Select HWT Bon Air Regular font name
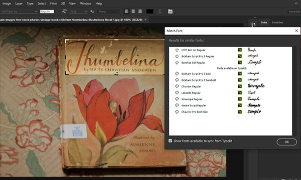Image resolution: width=301 pixels, height=180 pixels. coord(193,50)
